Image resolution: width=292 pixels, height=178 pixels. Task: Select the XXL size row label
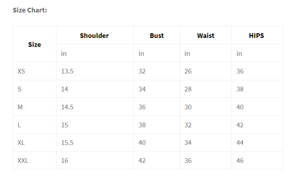coord(23,160)
